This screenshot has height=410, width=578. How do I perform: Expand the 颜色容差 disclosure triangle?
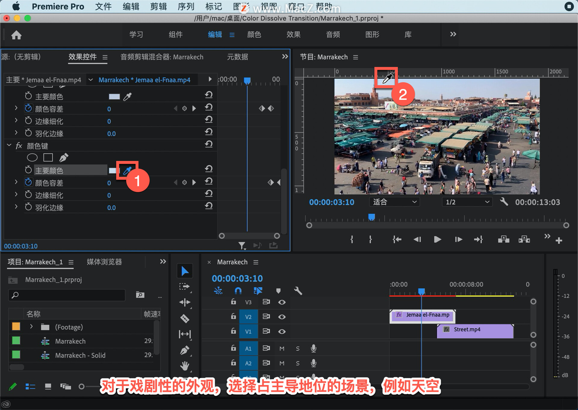click(x=16, y=182)
